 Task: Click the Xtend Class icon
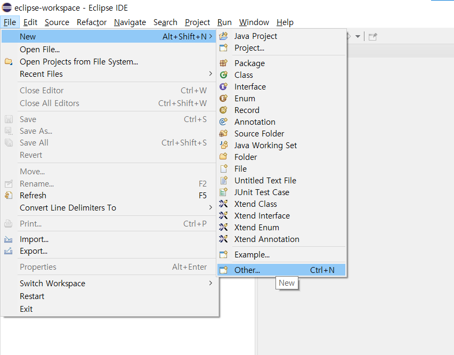(x=223, y=204)
